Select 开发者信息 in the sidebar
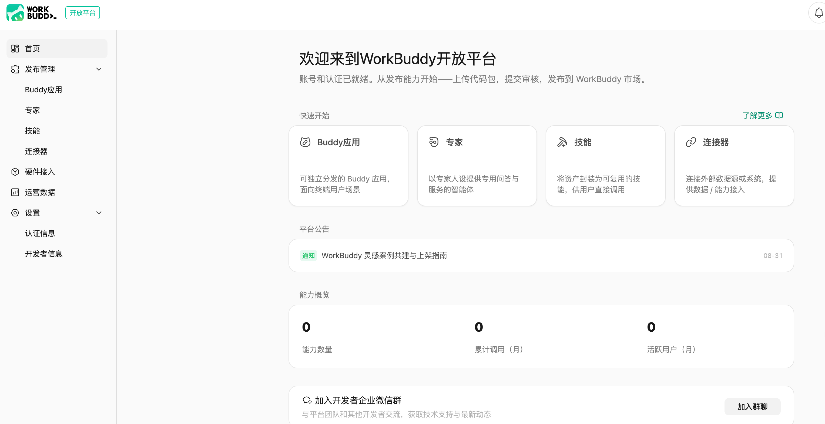This screenshot has height=424, width=825. coord(43,254)
